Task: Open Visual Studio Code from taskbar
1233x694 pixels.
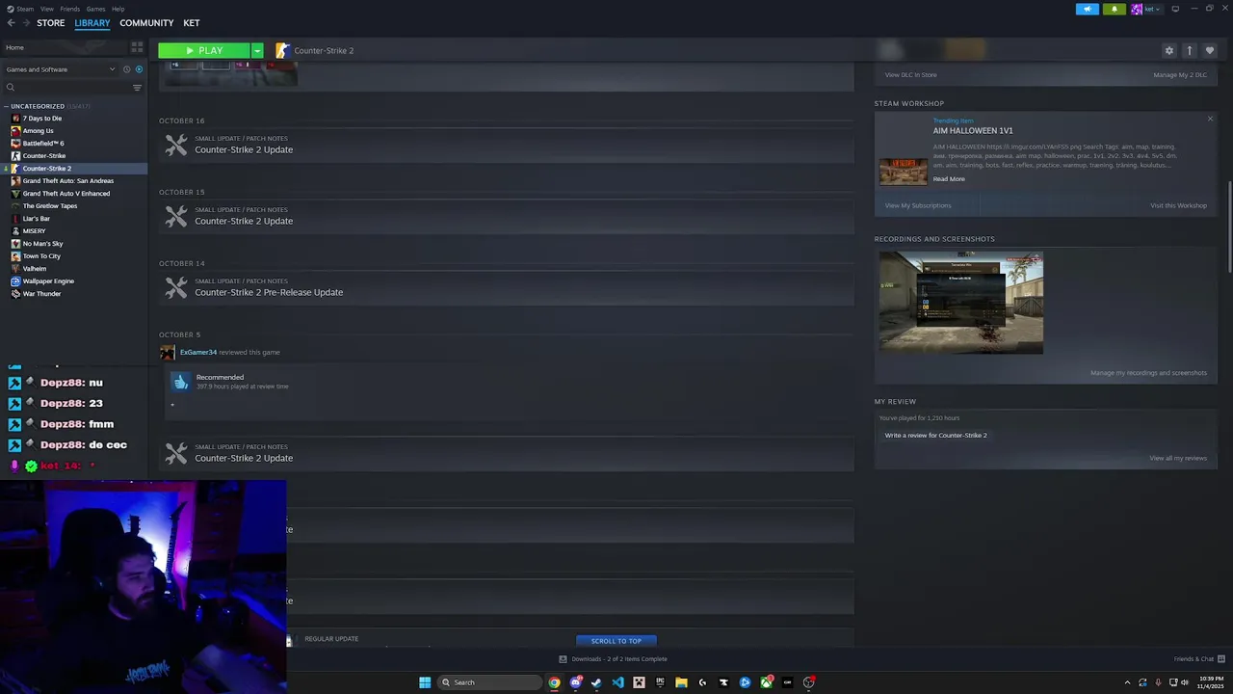Action: coord(617,682)
